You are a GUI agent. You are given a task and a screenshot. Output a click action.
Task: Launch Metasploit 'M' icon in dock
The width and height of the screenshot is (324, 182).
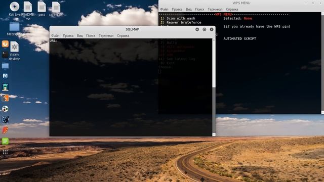click(5, 76)
